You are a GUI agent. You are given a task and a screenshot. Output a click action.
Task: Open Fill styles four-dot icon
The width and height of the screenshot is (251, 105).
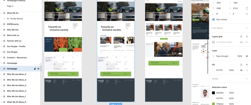(x=241, y=65)
